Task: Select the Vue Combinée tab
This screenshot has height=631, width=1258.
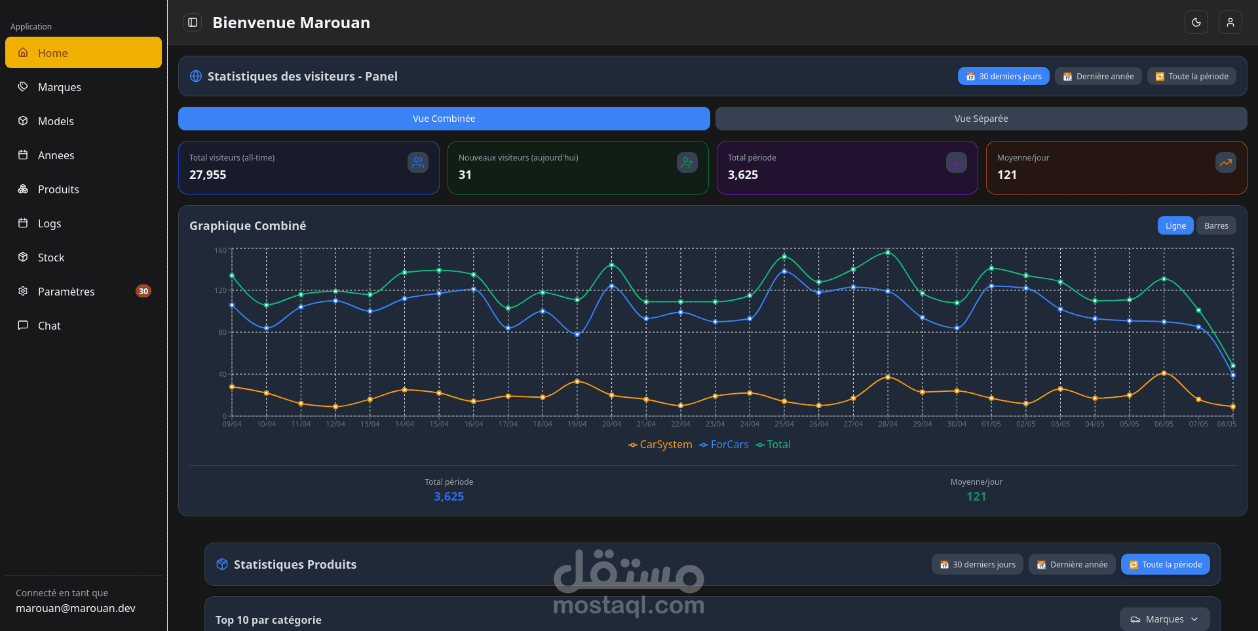Action: (444, 119)
